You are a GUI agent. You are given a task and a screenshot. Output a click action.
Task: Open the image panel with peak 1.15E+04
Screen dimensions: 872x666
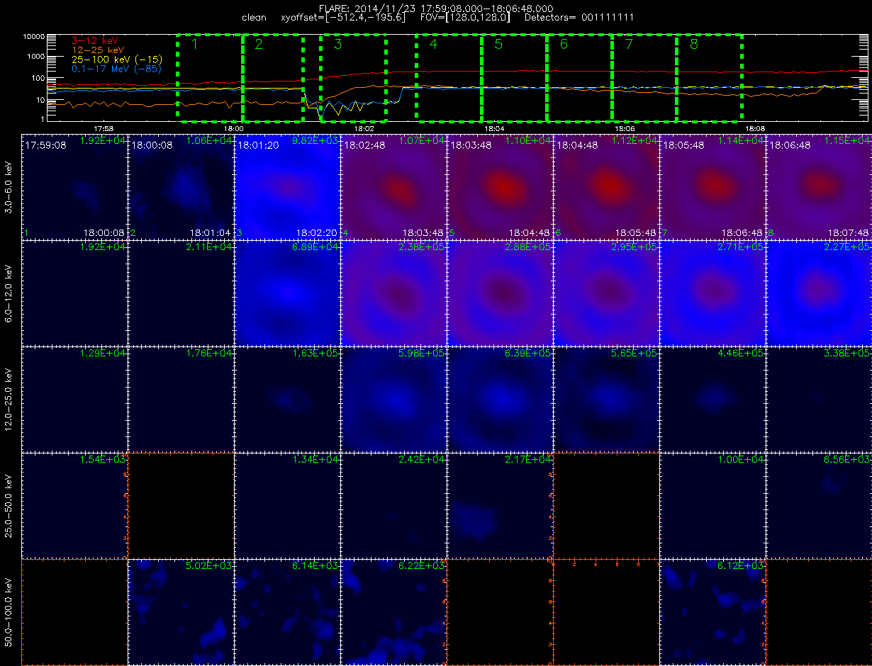pyautogui.click(x=819, y=186)
